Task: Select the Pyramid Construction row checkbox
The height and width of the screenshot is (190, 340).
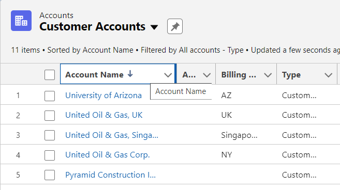Action: point(50,175)
